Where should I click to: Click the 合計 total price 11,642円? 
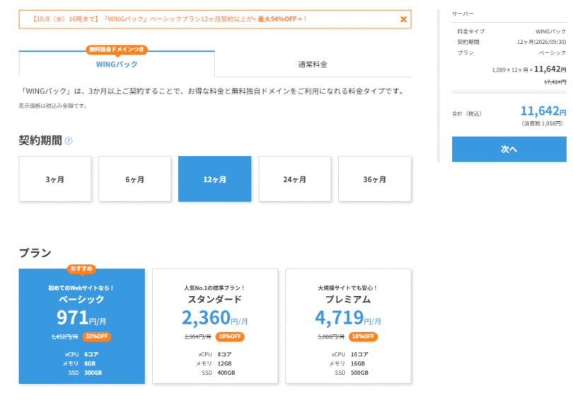(543, 111)
